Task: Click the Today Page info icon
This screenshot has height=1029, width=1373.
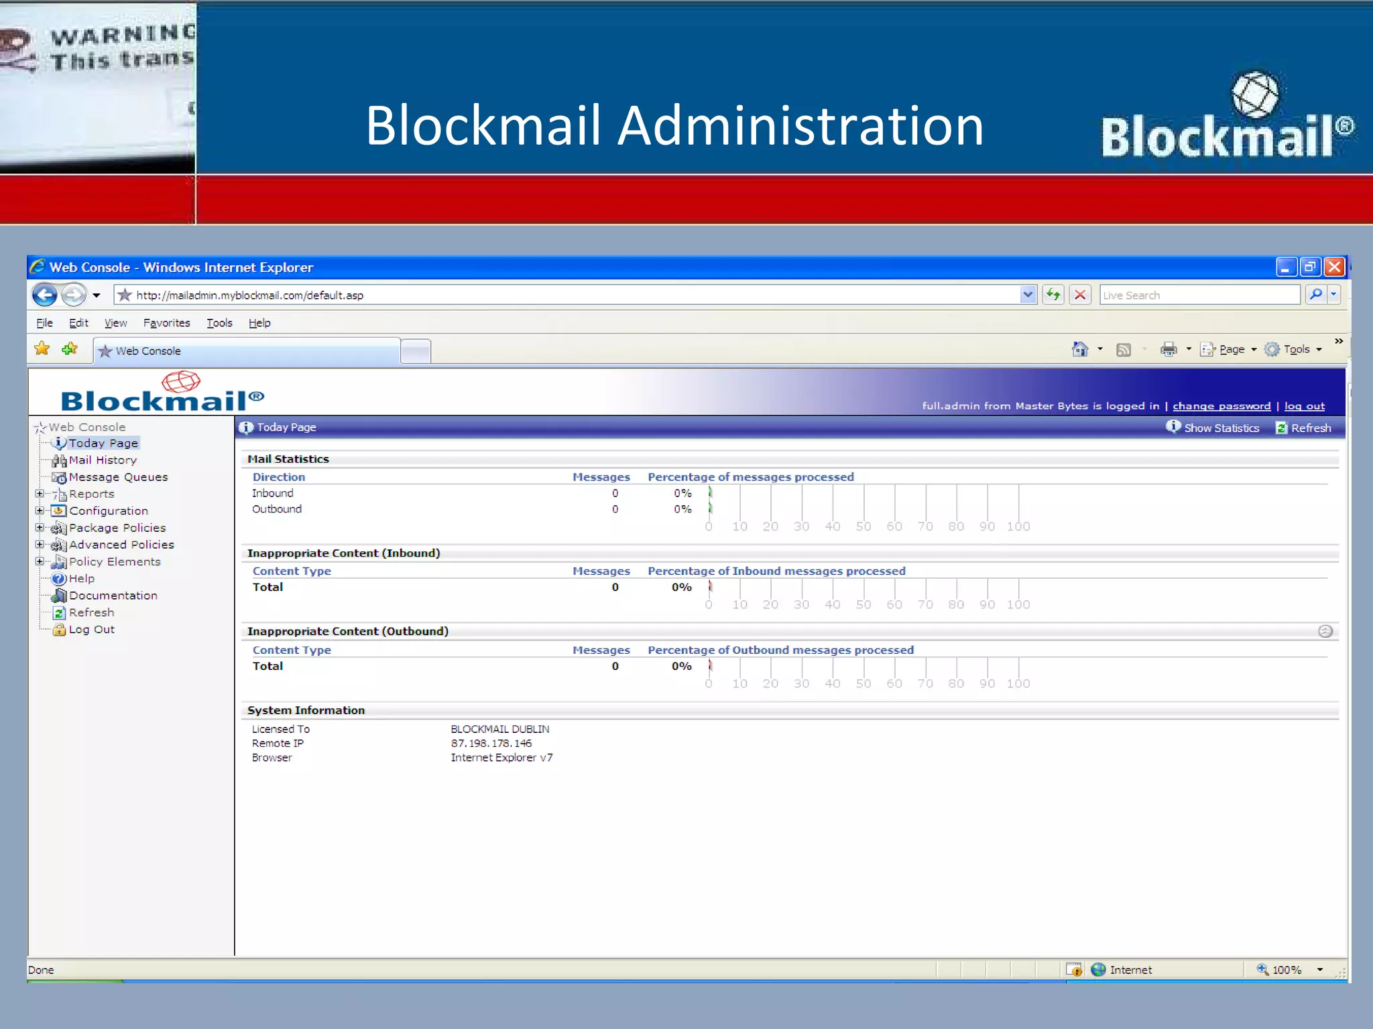Action: [246, 427]
